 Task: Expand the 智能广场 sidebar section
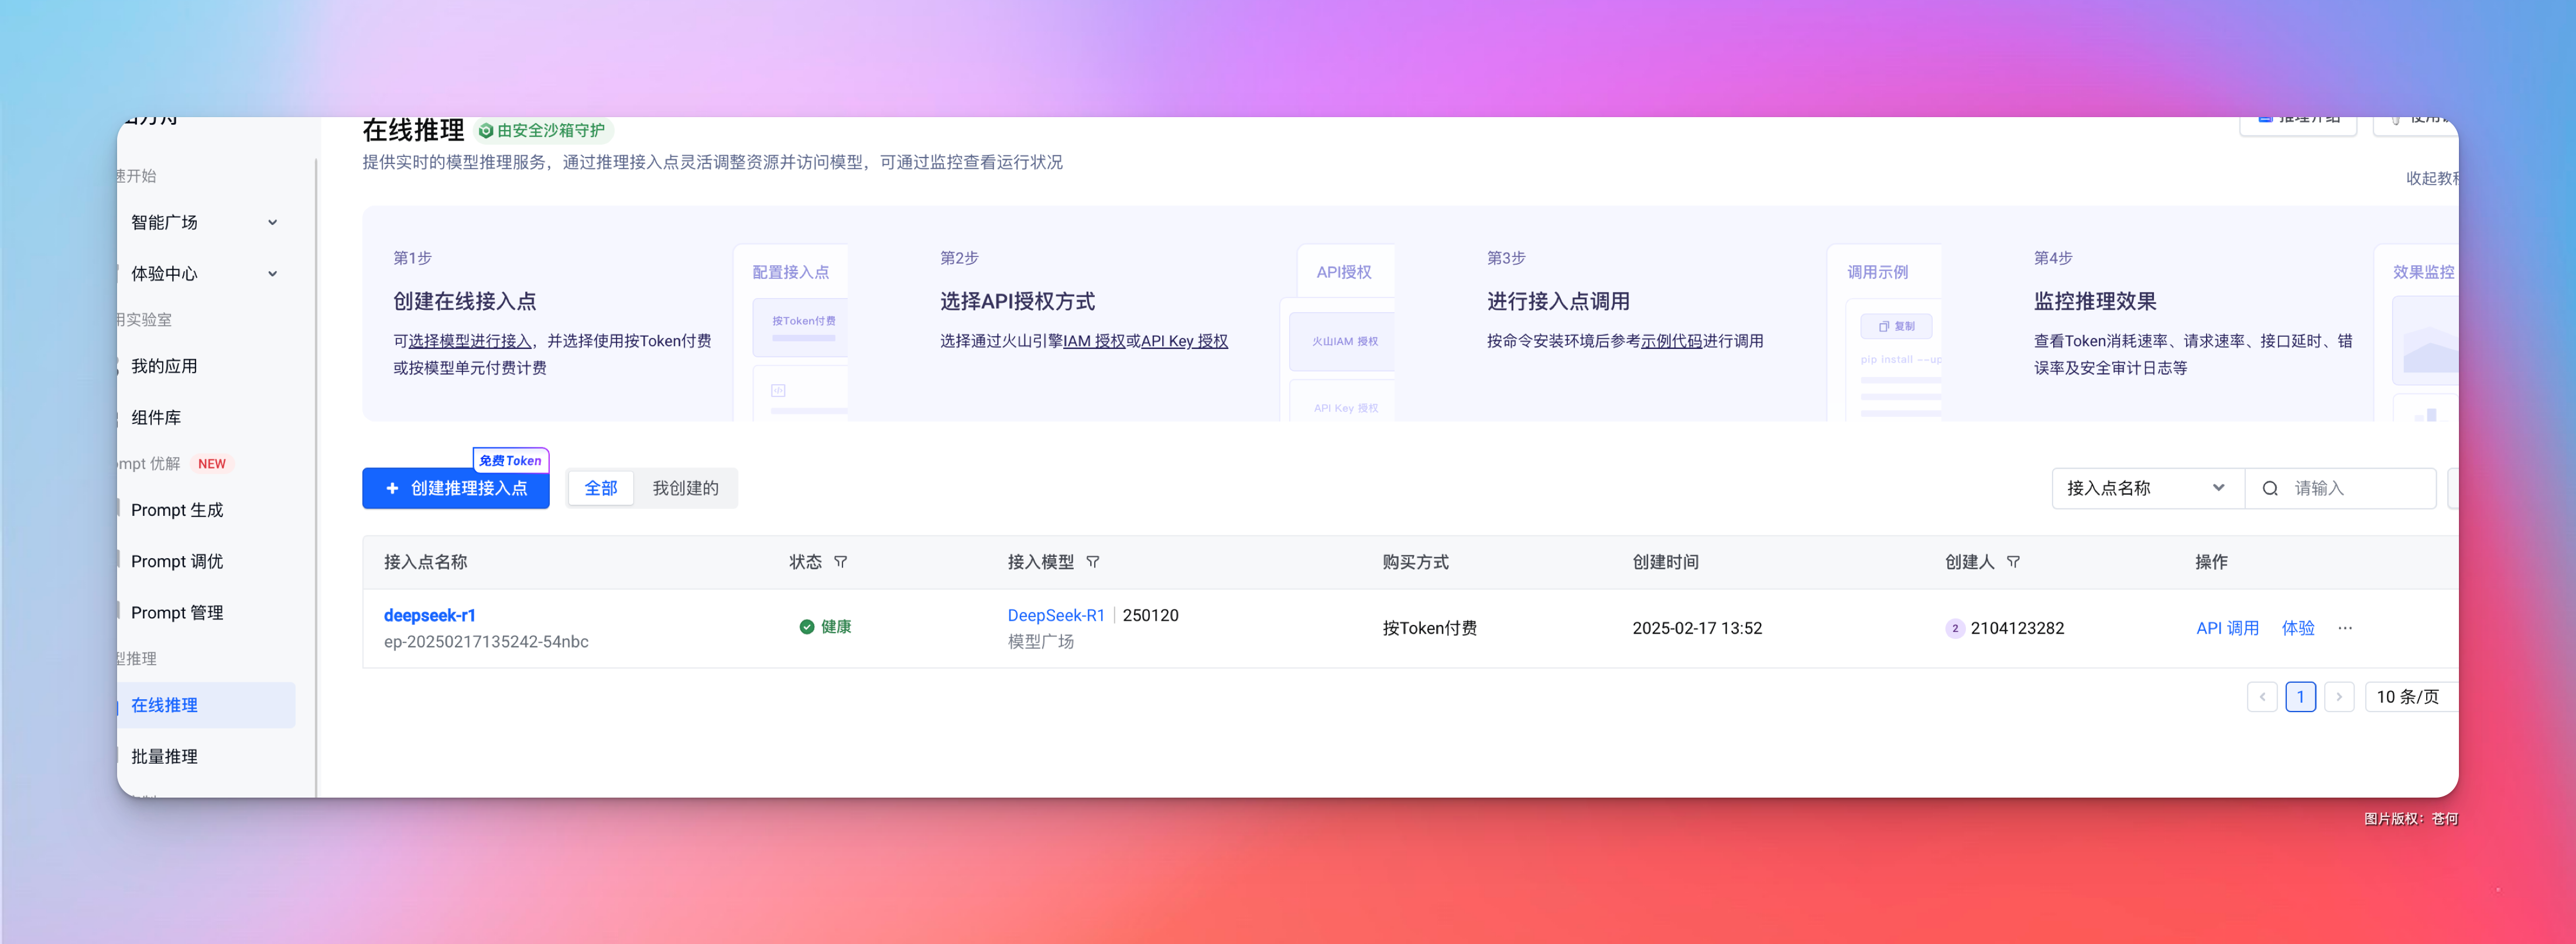pyautogui.click(x=272, y=222)
